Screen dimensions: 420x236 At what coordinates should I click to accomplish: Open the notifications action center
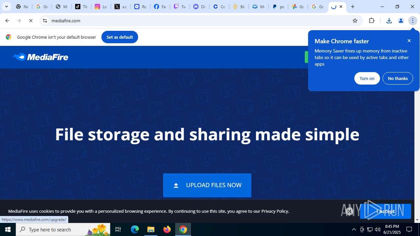pyautogui.click(x=409, y=229)
